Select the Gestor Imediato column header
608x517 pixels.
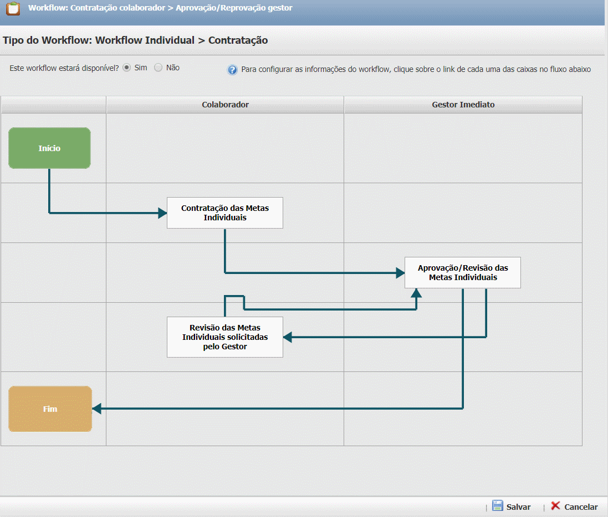(x=463, y=105)
